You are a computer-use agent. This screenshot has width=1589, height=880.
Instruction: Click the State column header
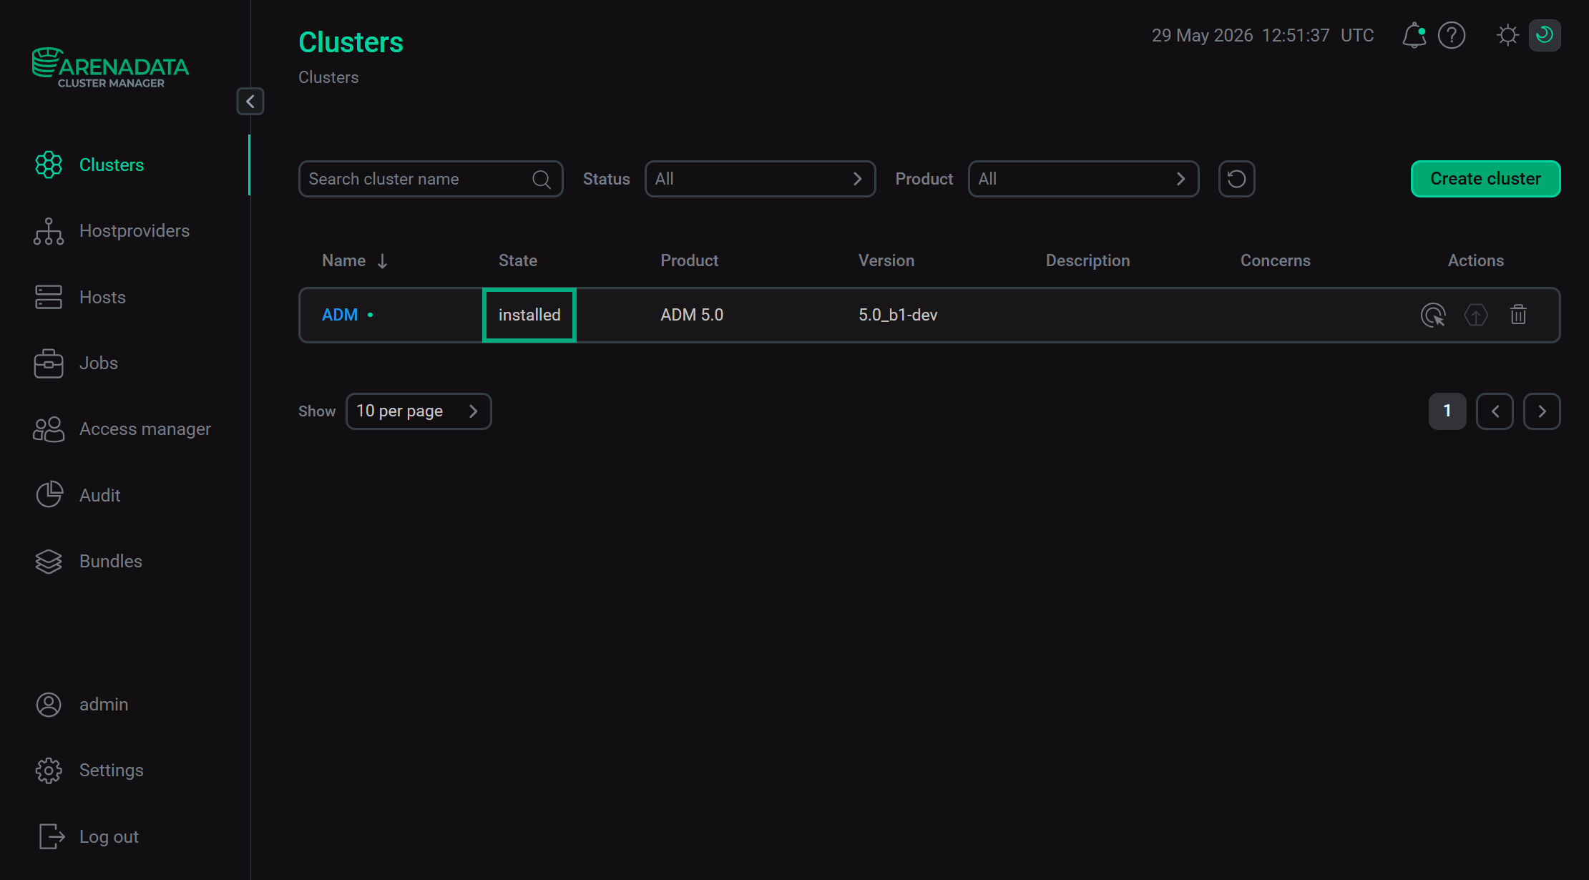coord(518,260)
